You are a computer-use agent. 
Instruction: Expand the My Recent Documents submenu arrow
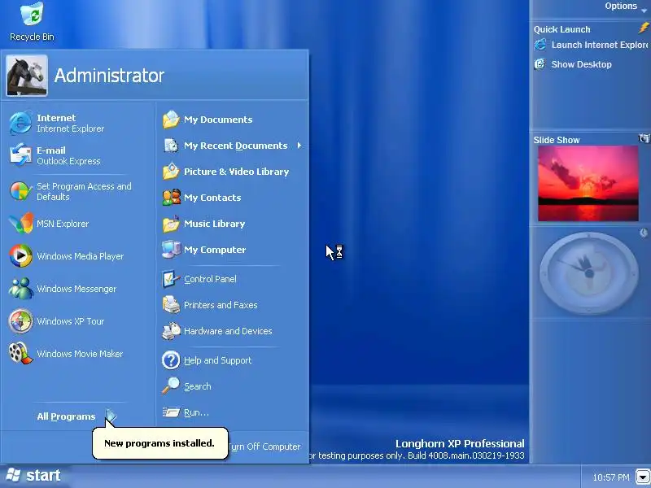(299, 146)
